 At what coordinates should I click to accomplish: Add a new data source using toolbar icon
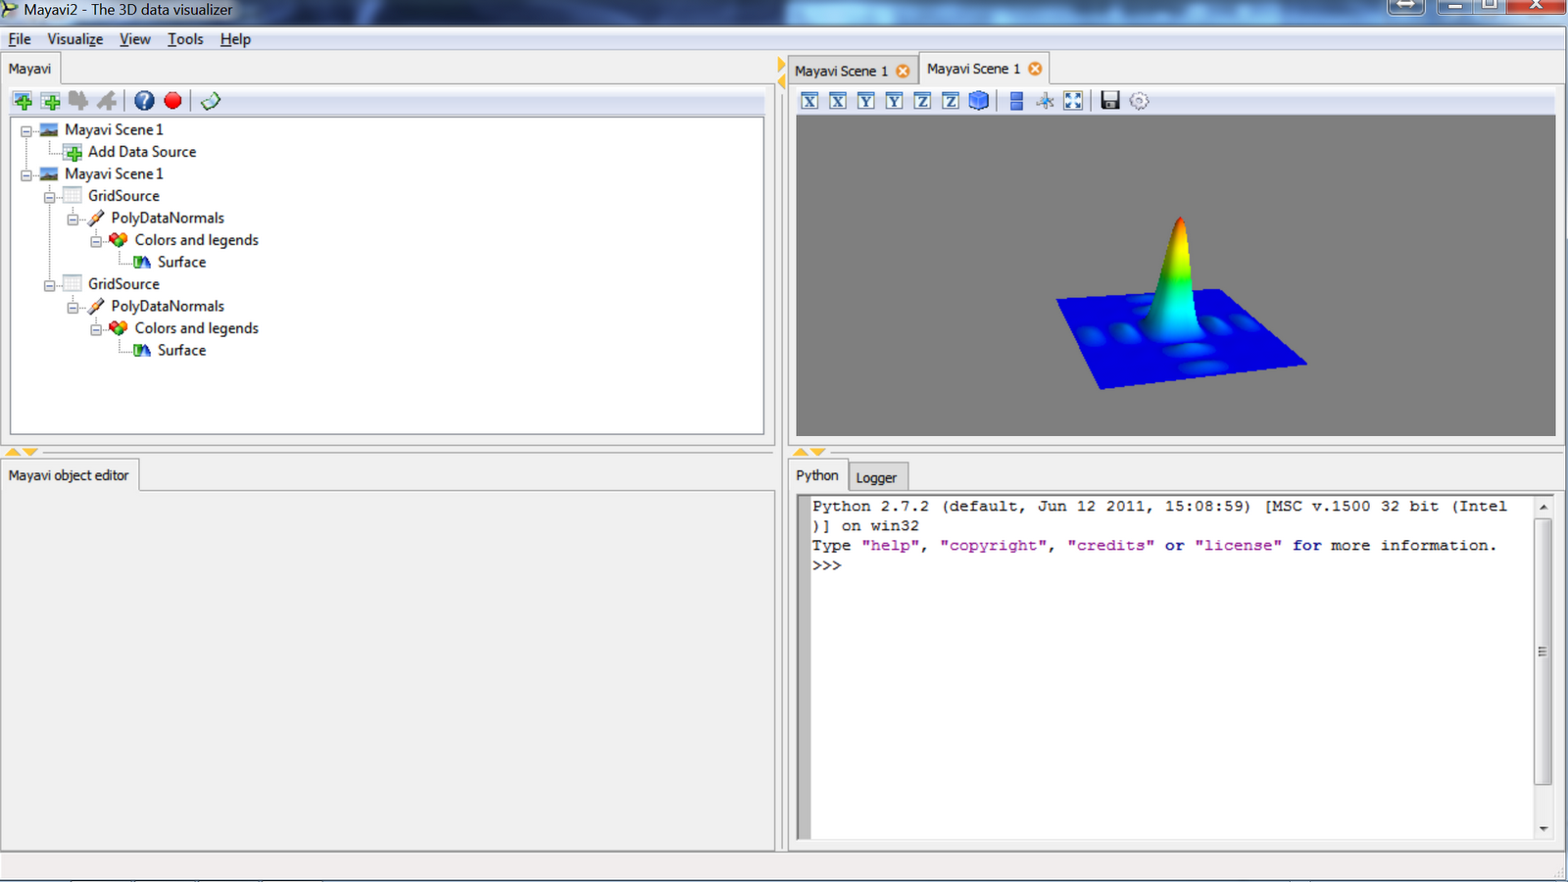(x=51, y=100)
